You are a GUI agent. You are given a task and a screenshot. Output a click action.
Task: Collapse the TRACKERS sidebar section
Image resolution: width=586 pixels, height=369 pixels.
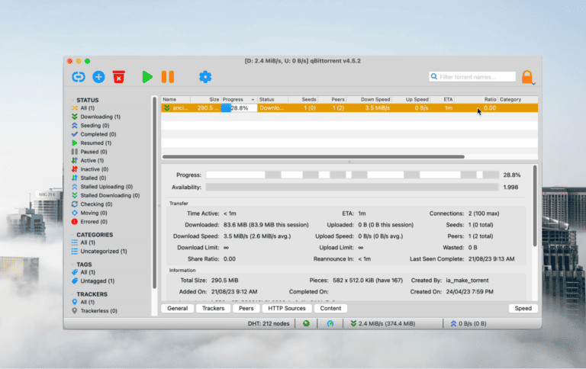[x=73, y=294]
